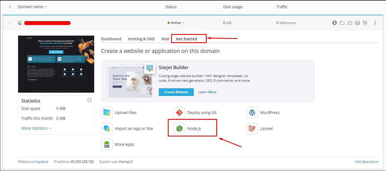The width and height of the screenshot is (386, 171).
Task: Open the Databases icon for the domain
Action: [x=357, y=23]
